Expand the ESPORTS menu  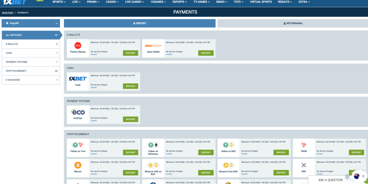(180, 2)
